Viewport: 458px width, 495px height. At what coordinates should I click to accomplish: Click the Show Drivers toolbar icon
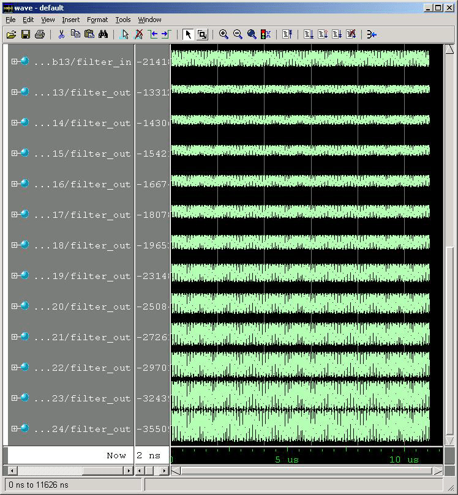tap(372, 34)
